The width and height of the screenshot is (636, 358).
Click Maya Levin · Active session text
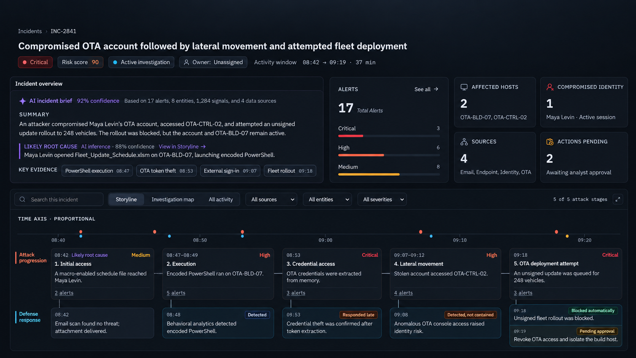[x=580, y=117]
